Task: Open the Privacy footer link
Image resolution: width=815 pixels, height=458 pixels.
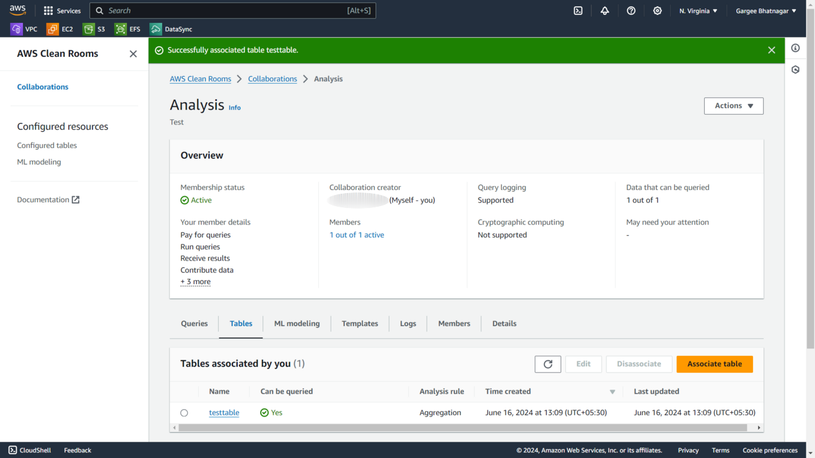Action: tap(688, 450)
